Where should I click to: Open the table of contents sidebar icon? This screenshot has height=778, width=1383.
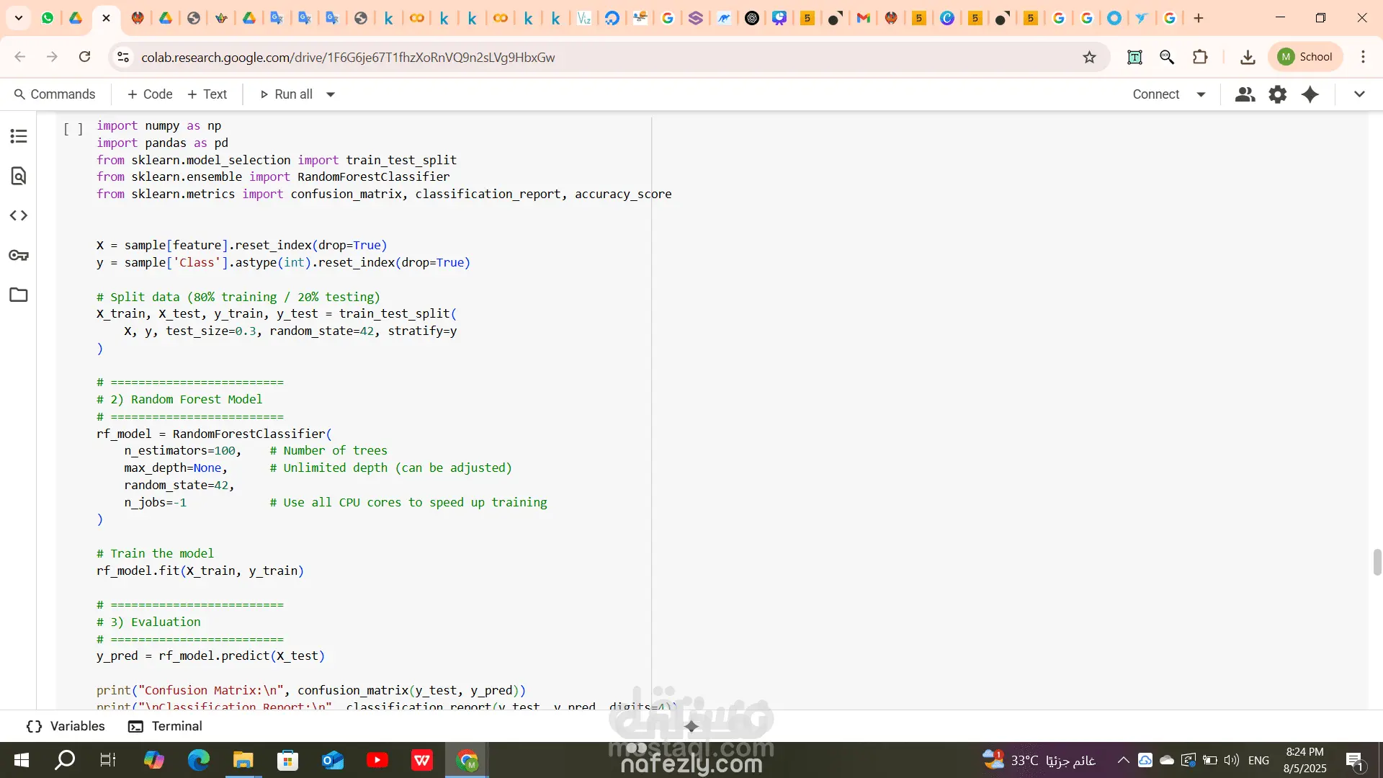pos(19,136)
